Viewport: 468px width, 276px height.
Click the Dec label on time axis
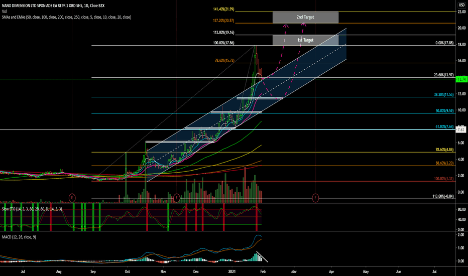196,272
